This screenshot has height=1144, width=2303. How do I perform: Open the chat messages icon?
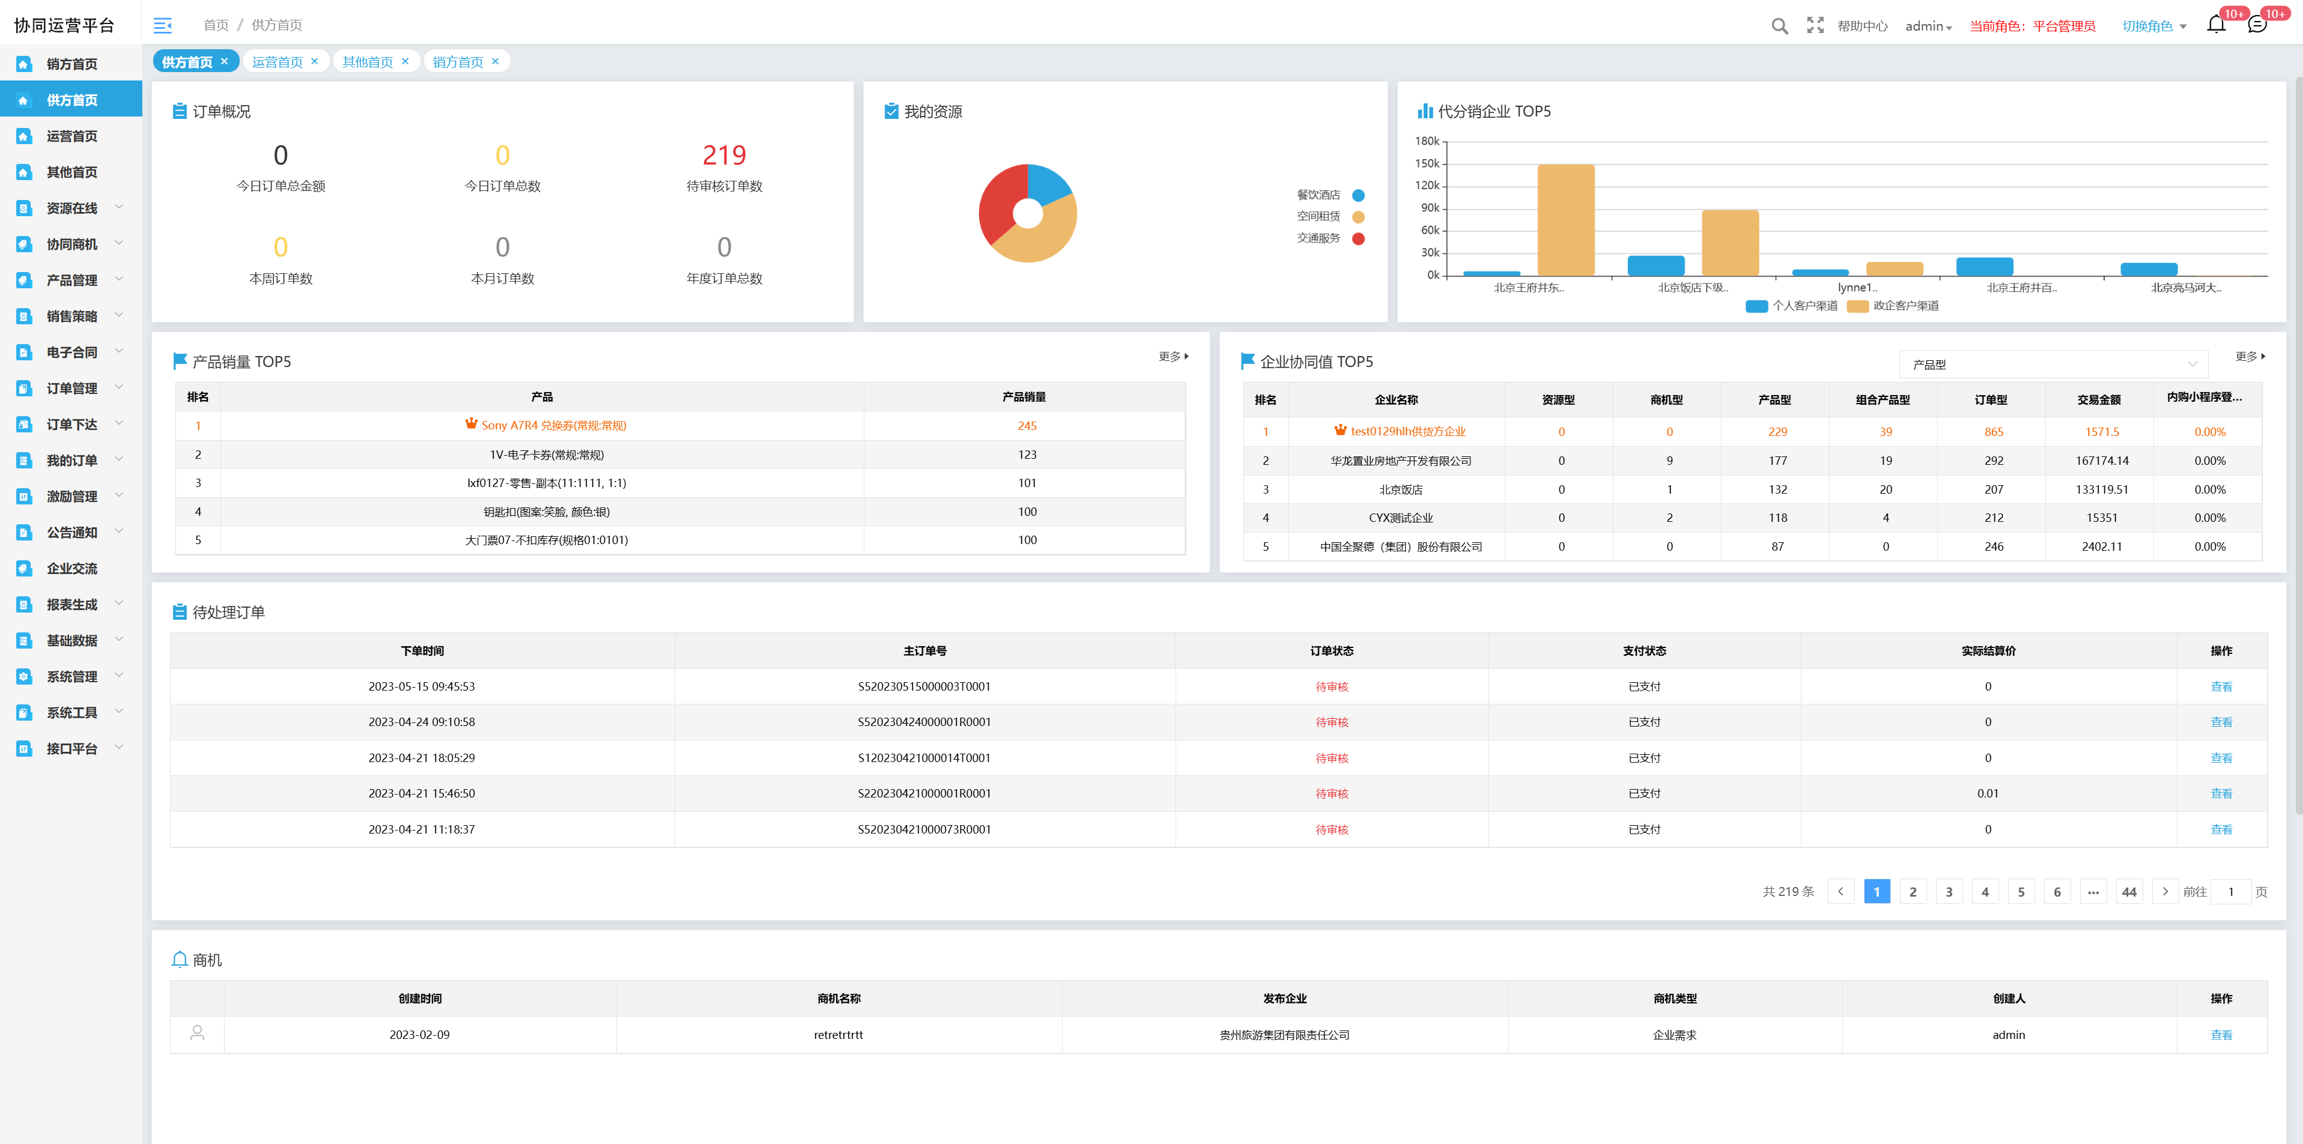[x=2257, y=25]
